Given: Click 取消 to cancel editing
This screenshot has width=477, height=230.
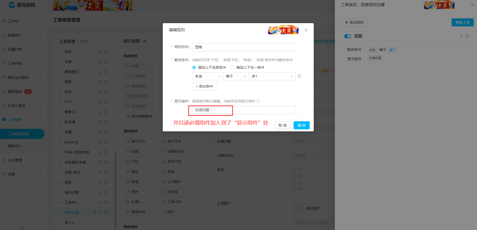Looking at the screenshot, I should [x=283, y=125].
